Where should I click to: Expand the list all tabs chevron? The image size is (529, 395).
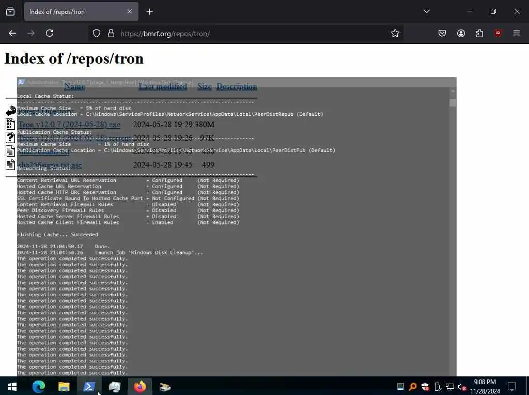click(x=426, y=11)
